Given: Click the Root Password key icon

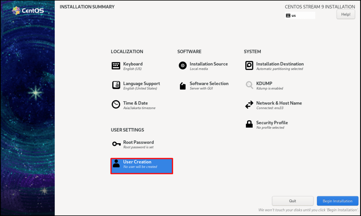Looking at the screenshot, I should pos(116,144).
